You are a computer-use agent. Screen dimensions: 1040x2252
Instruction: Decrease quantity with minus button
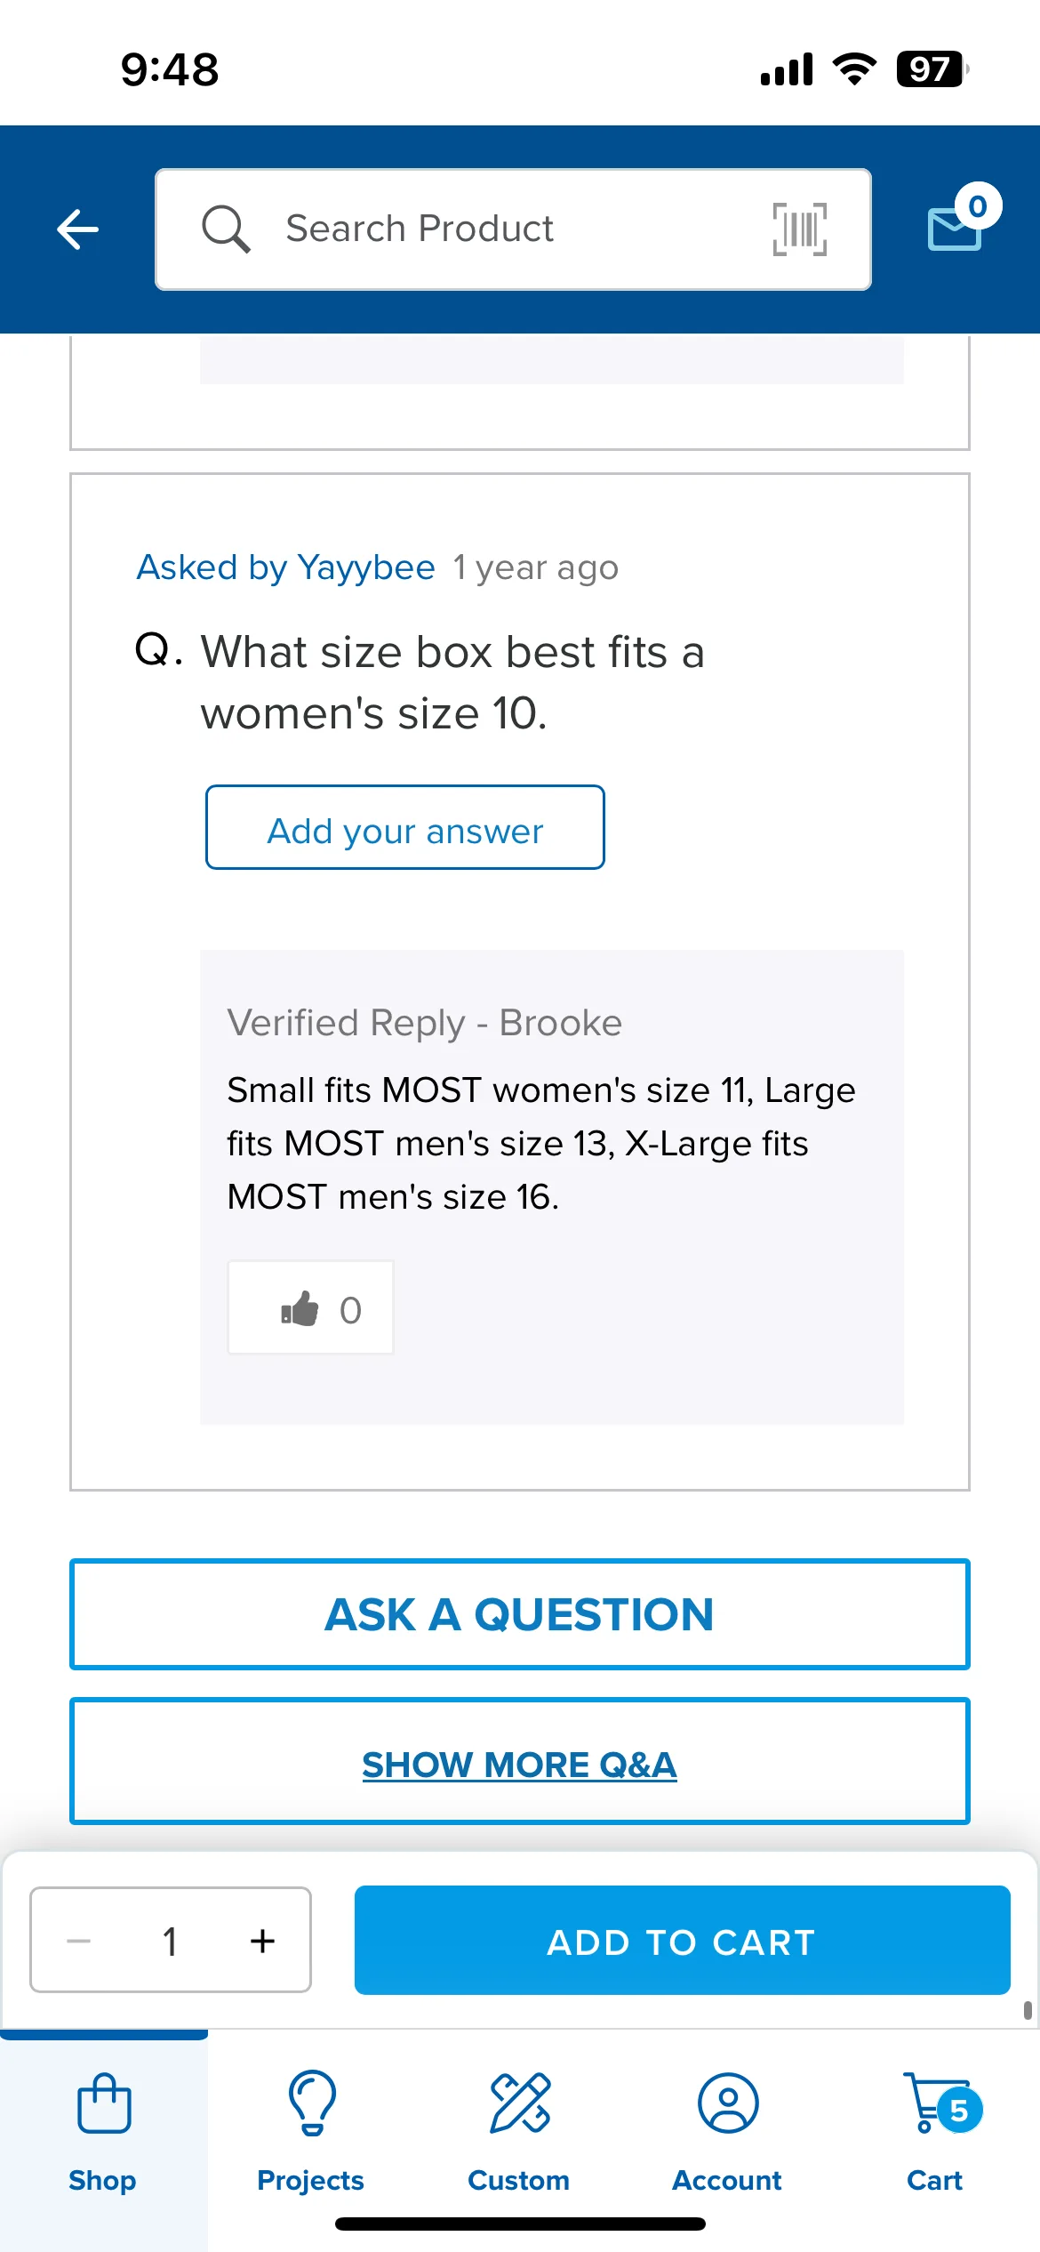coord(79,1940)
